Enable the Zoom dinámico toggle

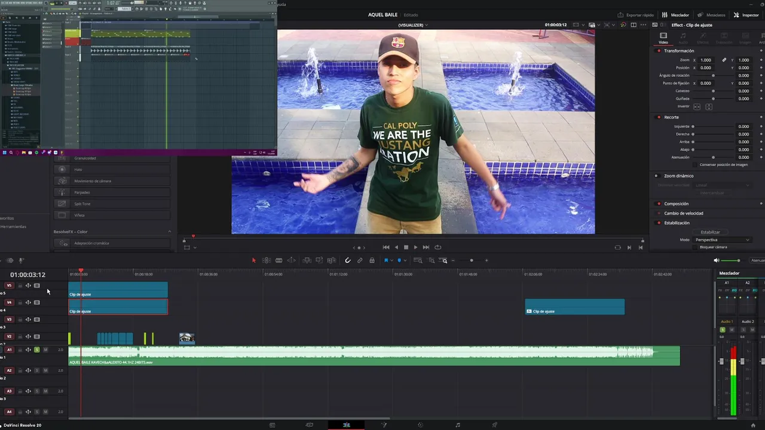point(656,176)
